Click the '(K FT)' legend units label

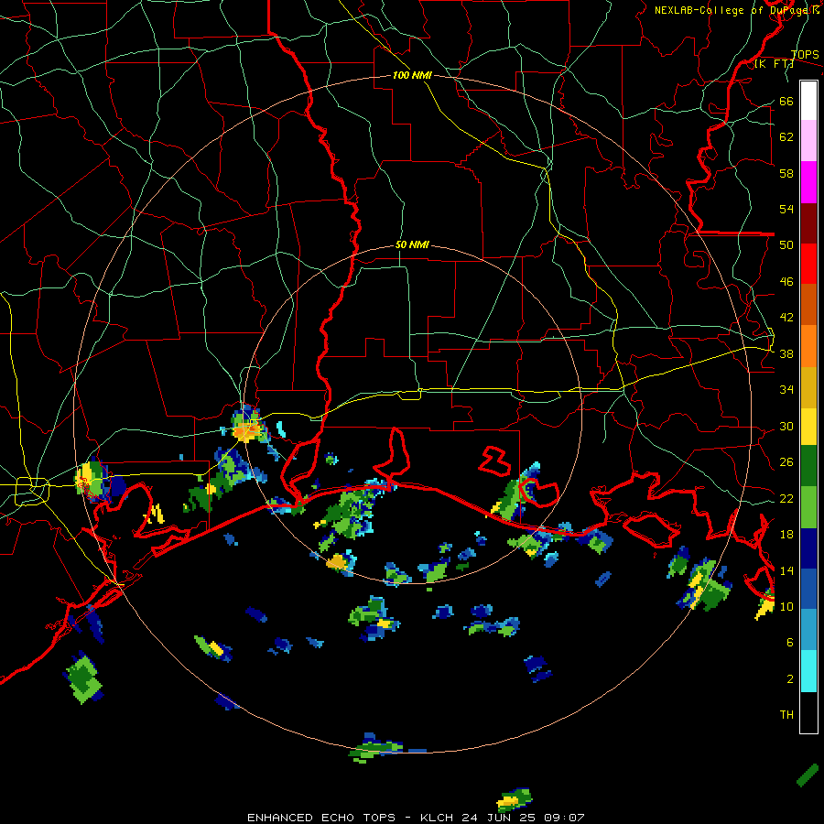(774, 64)
